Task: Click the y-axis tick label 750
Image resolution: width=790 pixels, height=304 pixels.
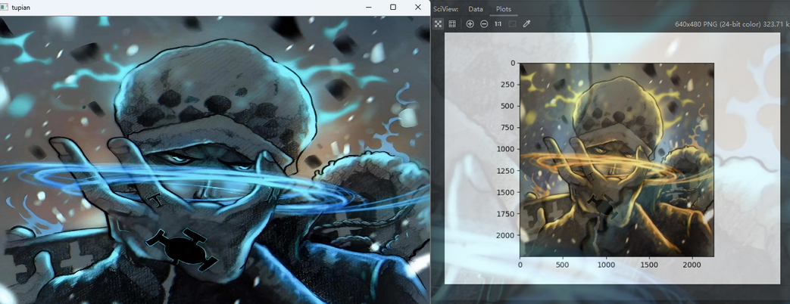Action: pyautogui.click(x=509, y=127)
